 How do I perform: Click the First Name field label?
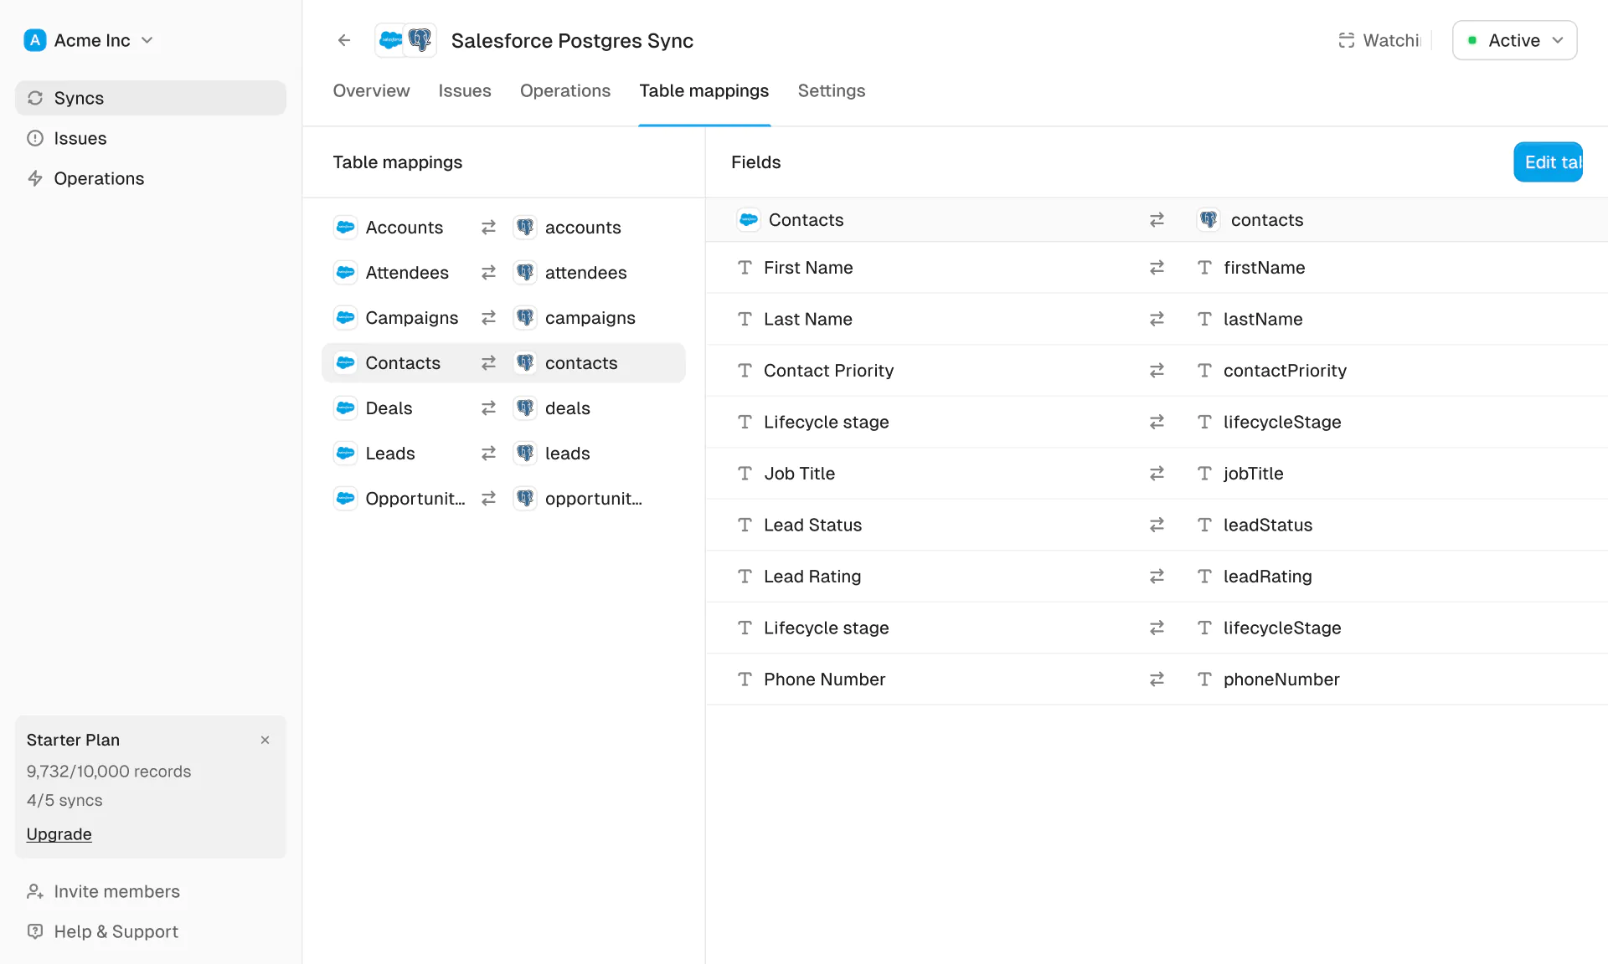pos(808,268)
